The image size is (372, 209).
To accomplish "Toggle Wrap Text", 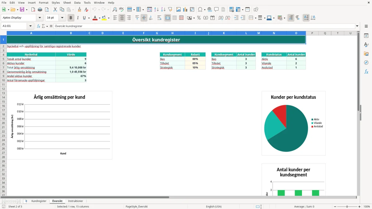I will click(x=159, y=18).
